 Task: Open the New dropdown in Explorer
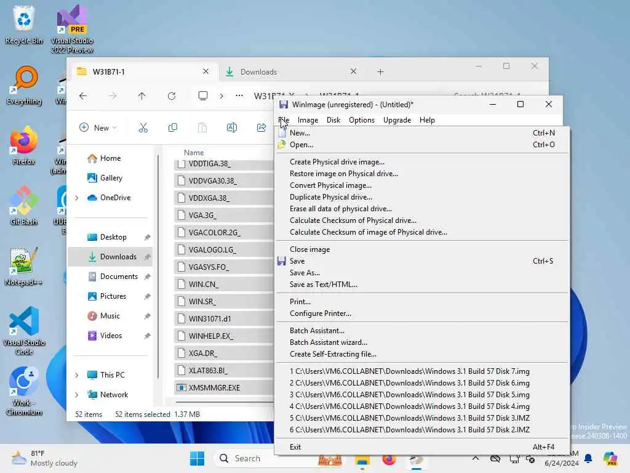pyautogui.click(x=98, y=128)
